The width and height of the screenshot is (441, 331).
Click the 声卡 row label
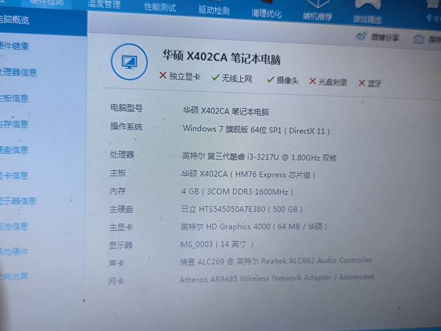click(x=116, y=263)
